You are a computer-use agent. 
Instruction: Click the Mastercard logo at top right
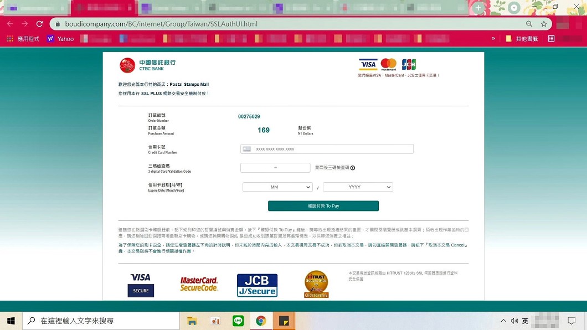[x=389, y=64]
